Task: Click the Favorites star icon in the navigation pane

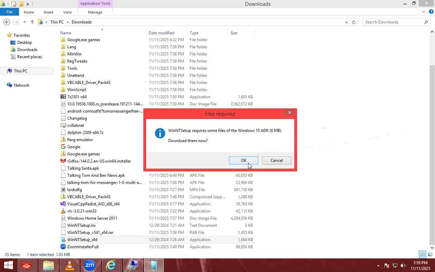Action: coord(10,35)
